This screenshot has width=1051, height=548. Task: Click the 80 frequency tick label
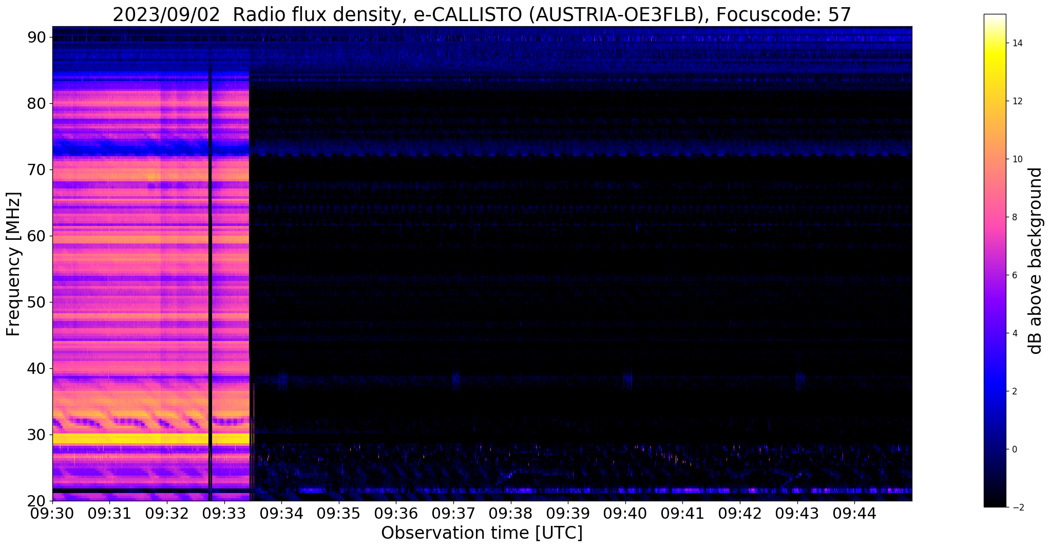click(37, 103)
